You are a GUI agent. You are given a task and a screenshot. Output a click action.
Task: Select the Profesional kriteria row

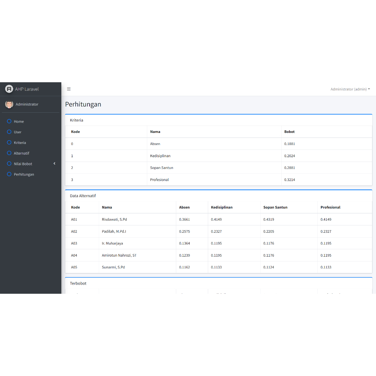click(159, 180)
